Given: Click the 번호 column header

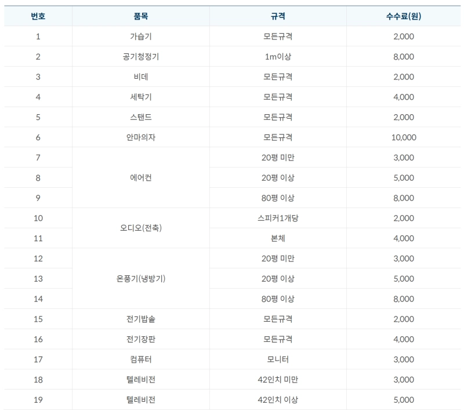Looking at the screenshot, I should [38, 16].
